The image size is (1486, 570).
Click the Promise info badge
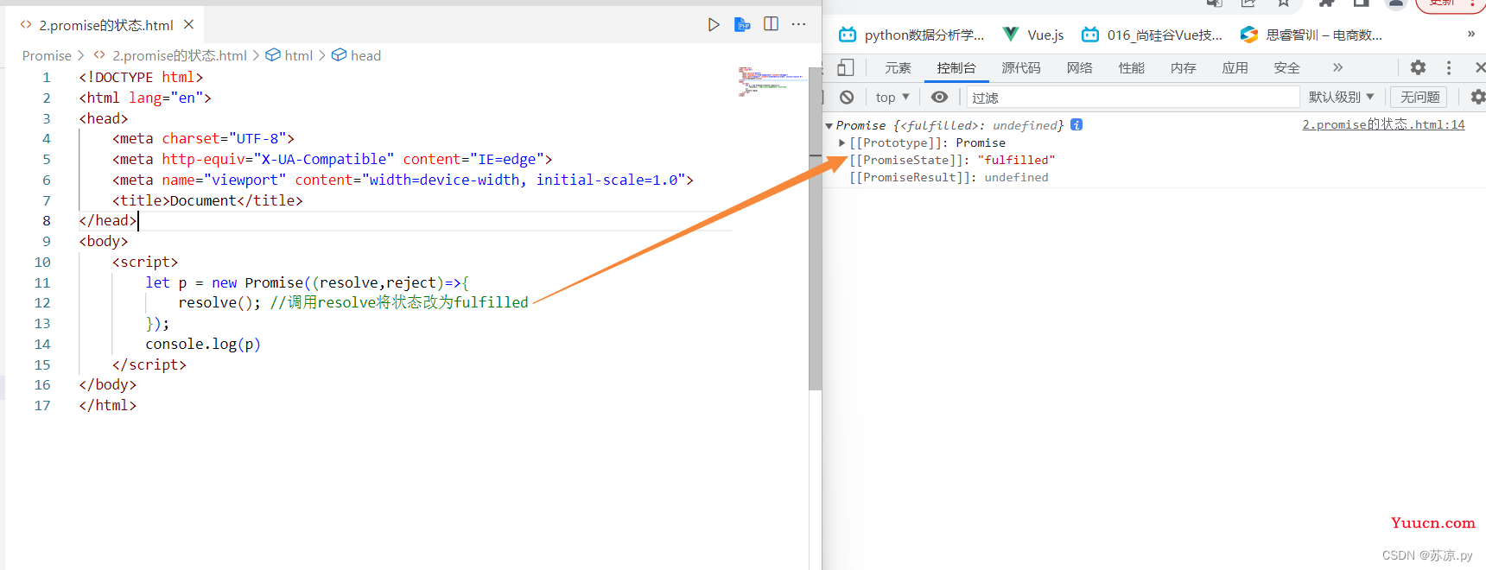pyautogui.click(x=1076, y=125)
